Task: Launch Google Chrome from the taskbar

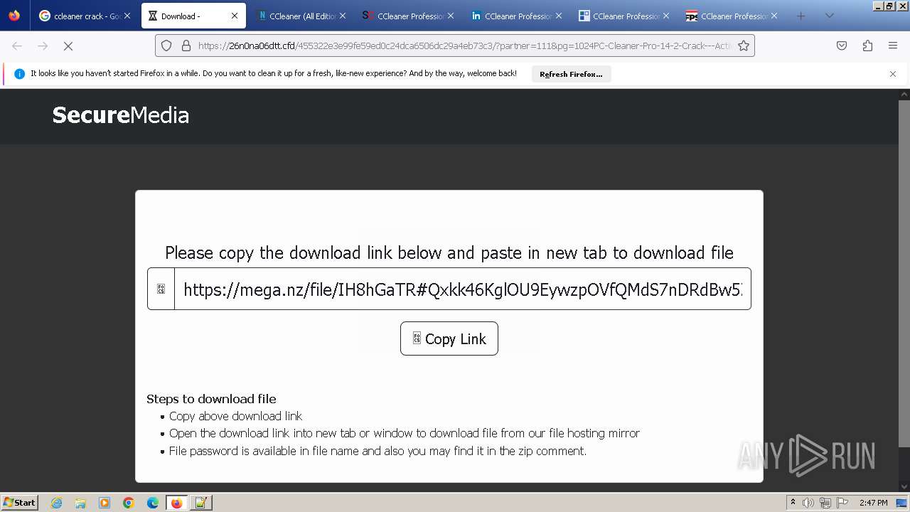Action: [x=129, y=503]
